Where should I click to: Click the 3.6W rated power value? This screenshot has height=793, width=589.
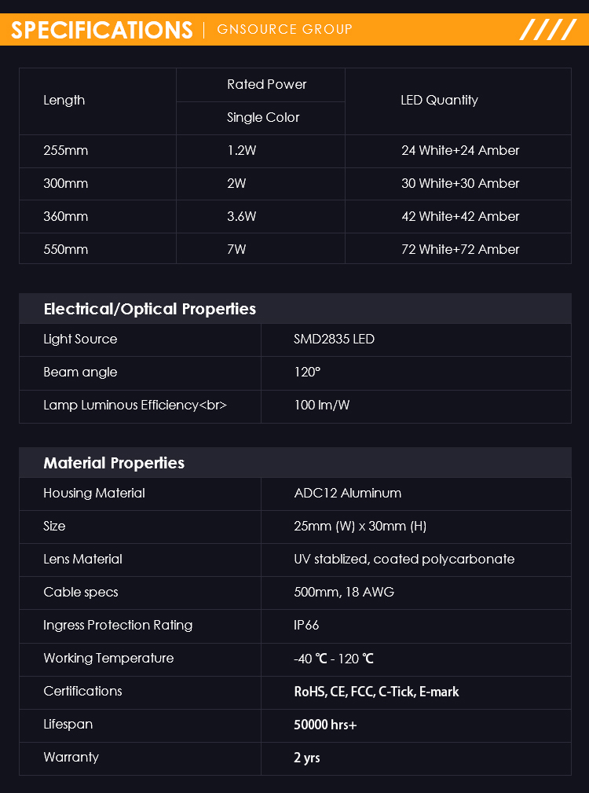point(241,216)
